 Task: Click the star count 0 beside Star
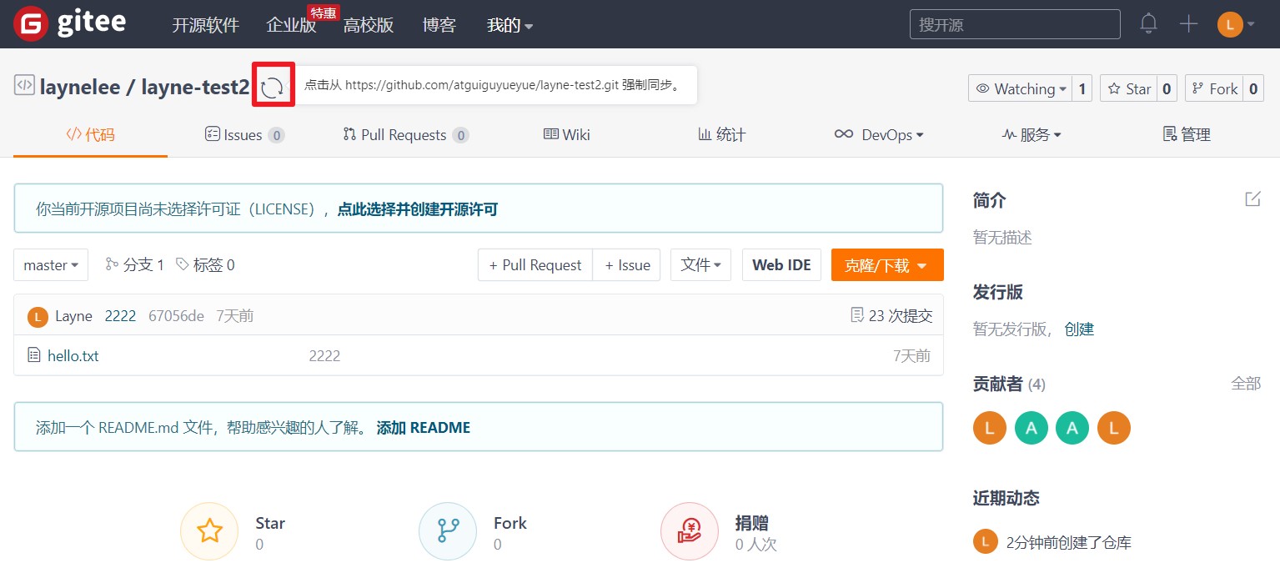click(x=1167, y=88)
